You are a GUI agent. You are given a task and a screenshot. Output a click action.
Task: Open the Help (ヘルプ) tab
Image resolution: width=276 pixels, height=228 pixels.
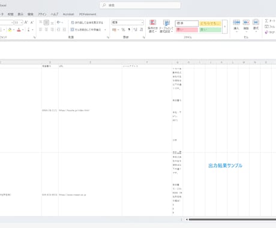click(x=55, y=14)
